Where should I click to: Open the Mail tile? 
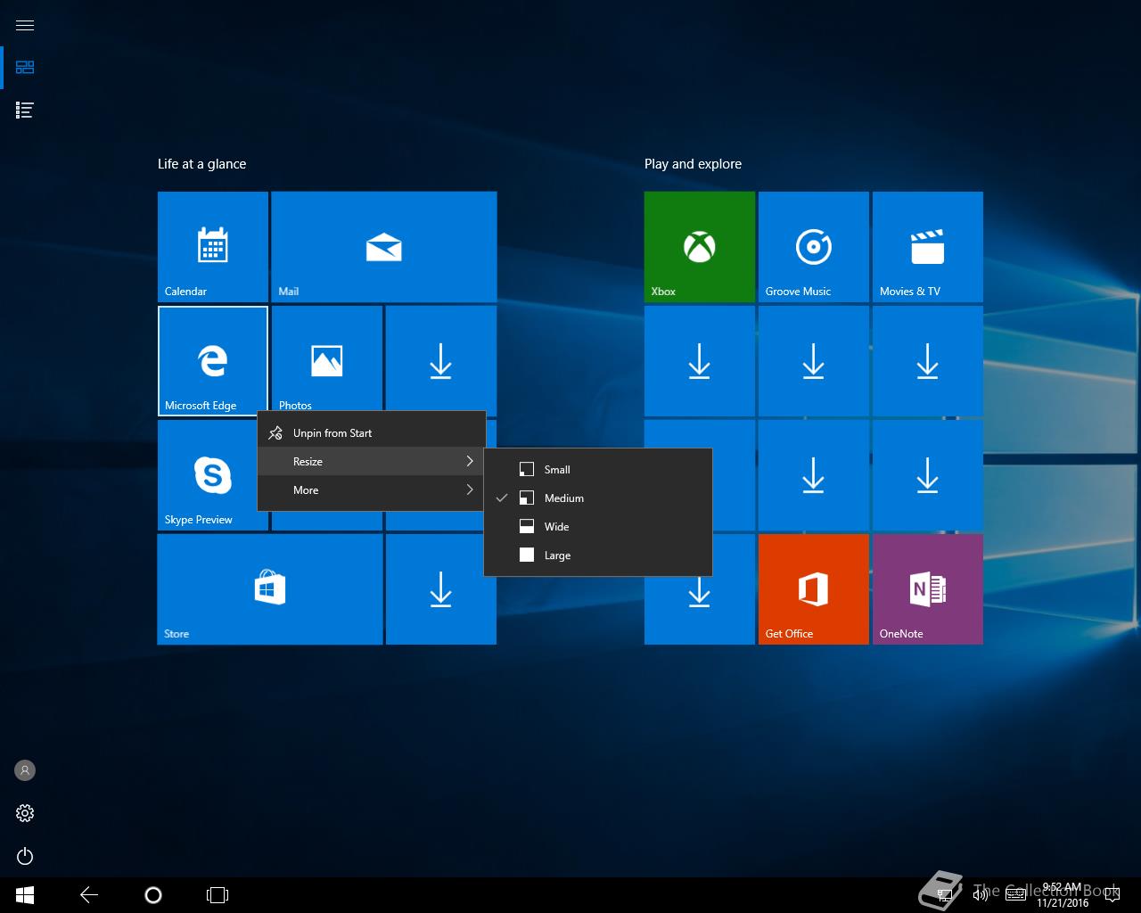[x=384, y=247]
